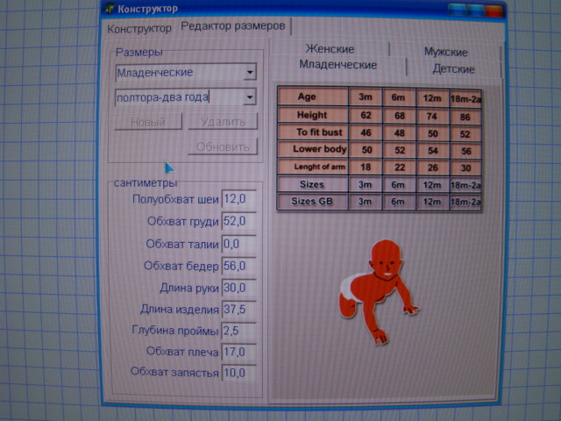This screenshot has width=561, height=421.
Task: Expand the полтора-два года size dropdown arrow
Action: coord(250,97)
